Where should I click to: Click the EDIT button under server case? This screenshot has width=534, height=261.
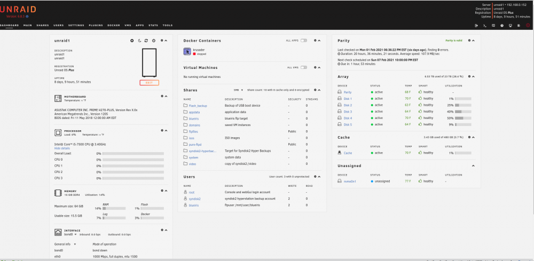click(x=149, y=83)
